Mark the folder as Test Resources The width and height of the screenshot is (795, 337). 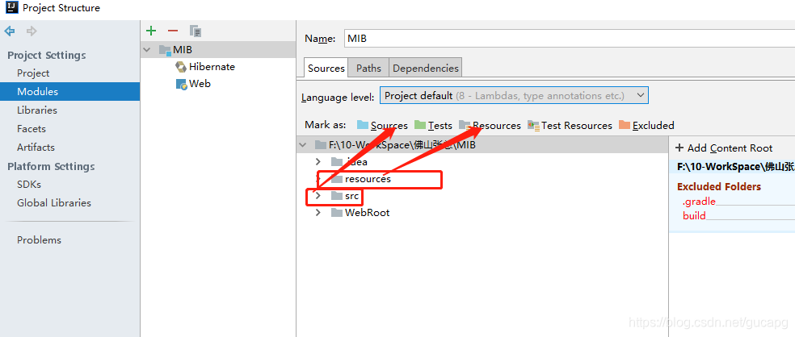click(x=570, y=126)
